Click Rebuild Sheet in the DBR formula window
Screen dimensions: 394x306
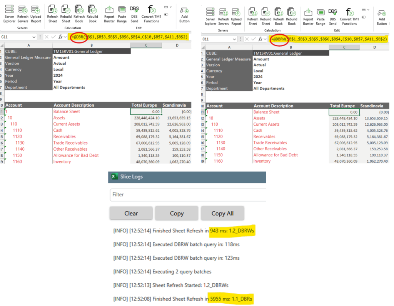[x=66, y=14]
